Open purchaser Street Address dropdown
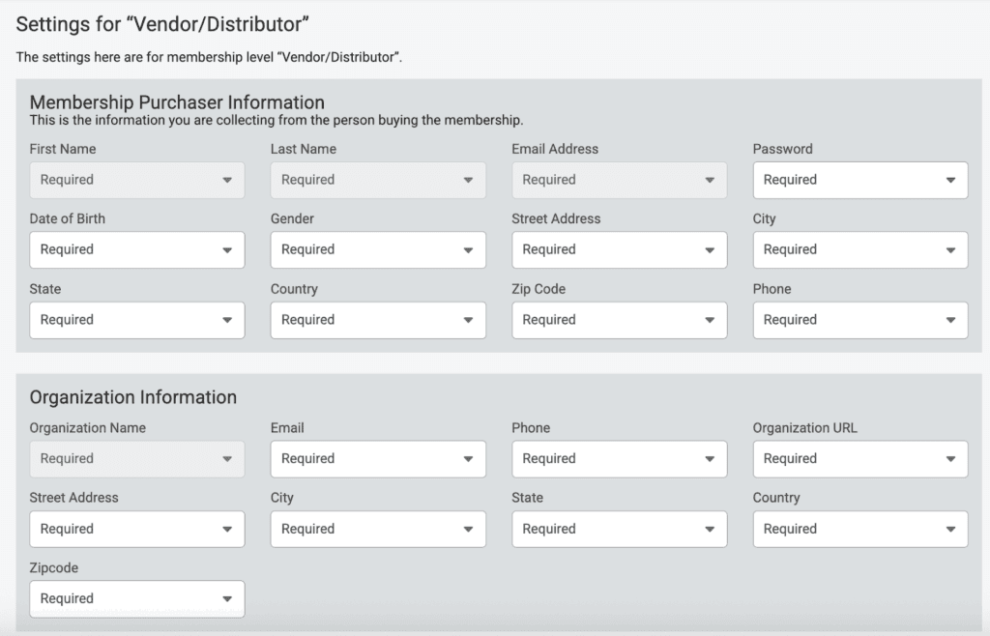The height and width of the screenshot is (636, 990). pos(619,249)
